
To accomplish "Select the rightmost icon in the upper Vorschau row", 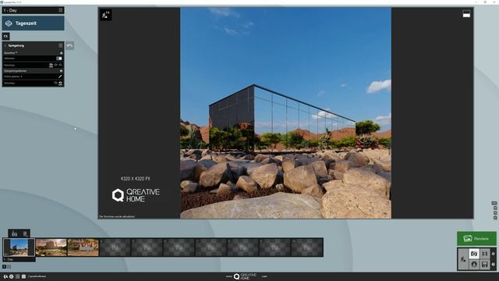I will (61, 65).
